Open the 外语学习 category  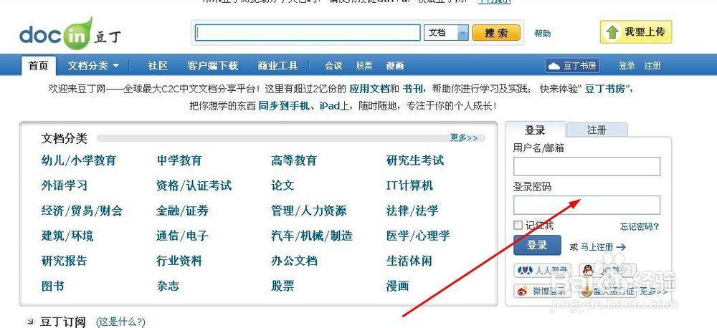pos(64,185)
